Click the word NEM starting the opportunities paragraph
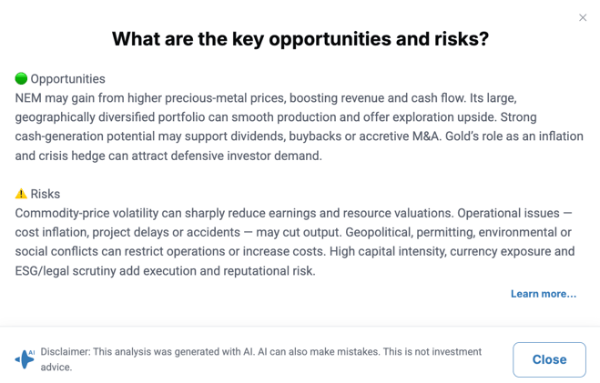 28,98
